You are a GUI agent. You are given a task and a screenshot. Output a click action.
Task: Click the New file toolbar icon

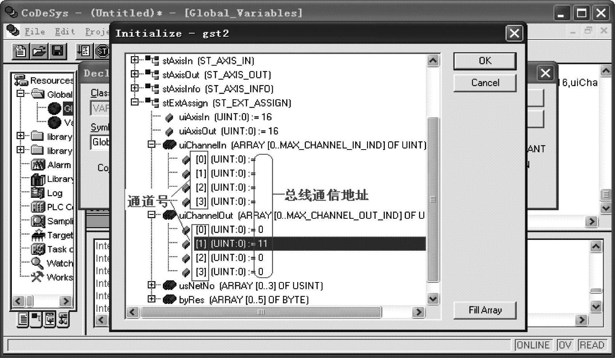pyautogui.click(x=19, y=51)
